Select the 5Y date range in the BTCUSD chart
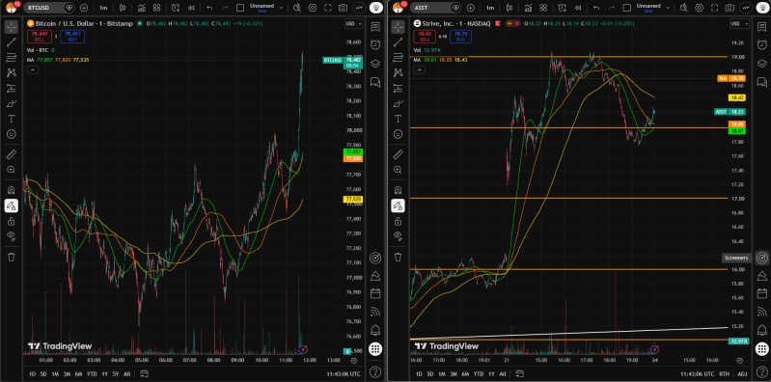 tap(116, 374)
